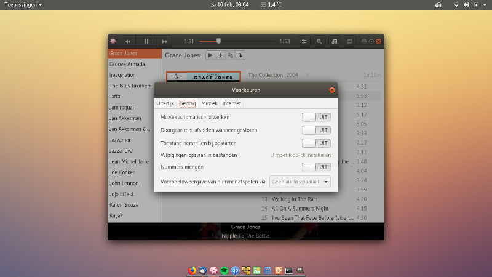Add Grace Jones to the playback queue
The image size is (492, 277).
(x=220, y=55)
